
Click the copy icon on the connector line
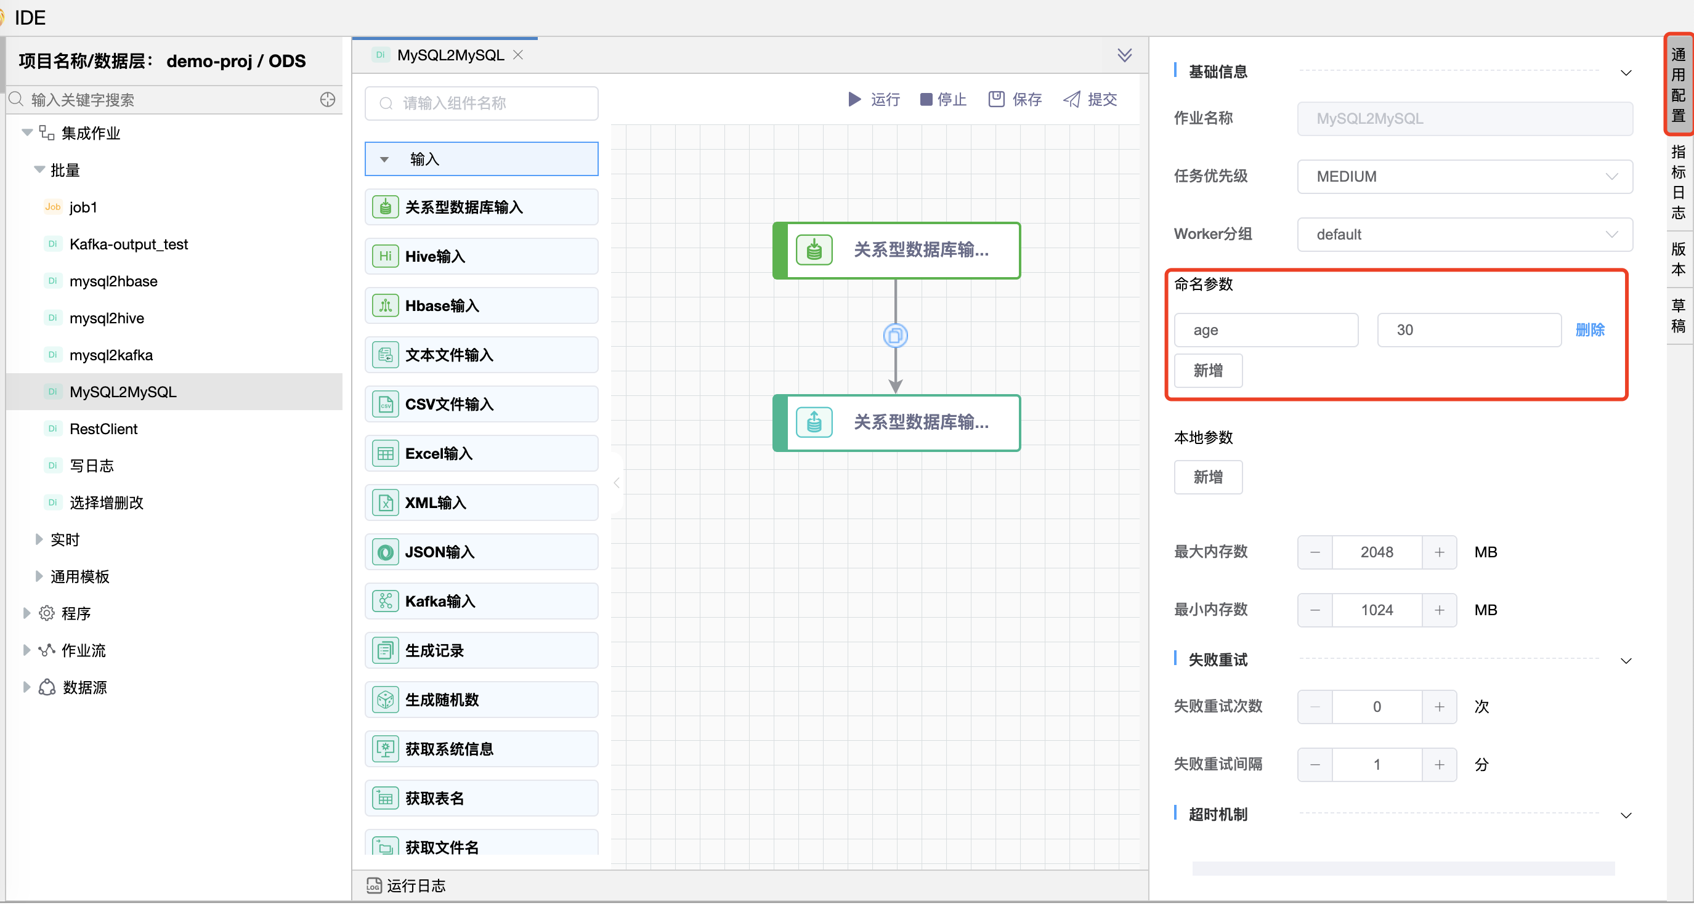tap(895, 336)
